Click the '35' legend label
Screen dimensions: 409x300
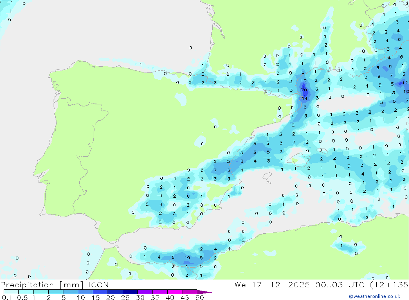pos(155,298)
